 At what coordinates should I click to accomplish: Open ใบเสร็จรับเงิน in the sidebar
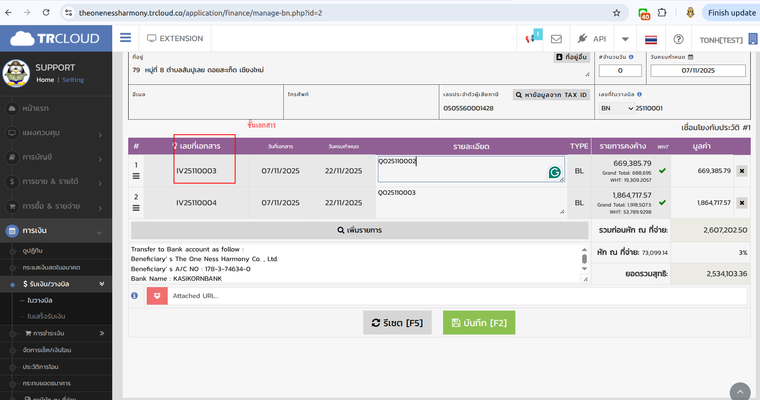point(46,316)
